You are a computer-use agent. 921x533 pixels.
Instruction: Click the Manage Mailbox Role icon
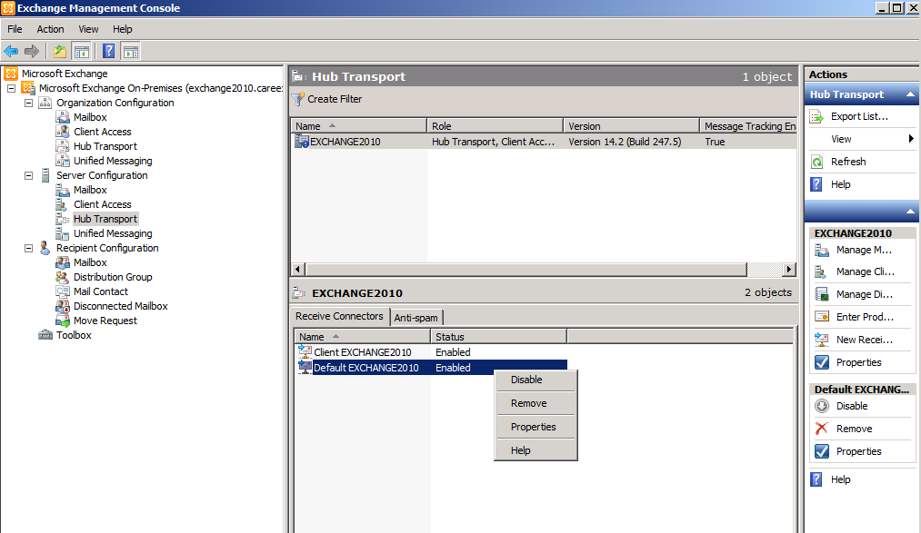click(822, 250)
